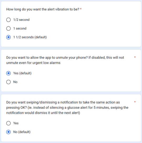Click the "1 second" label text
This screenshot has height=143, width=142.
[20, 29]
